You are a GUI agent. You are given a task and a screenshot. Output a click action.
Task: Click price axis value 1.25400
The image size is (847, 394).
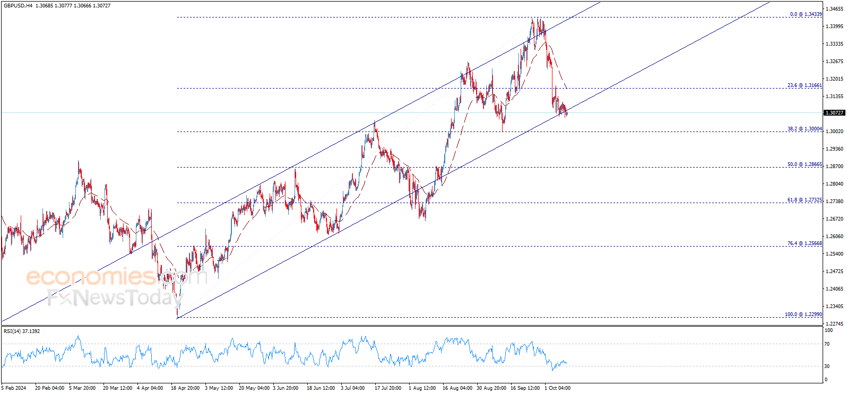(835, 254)
